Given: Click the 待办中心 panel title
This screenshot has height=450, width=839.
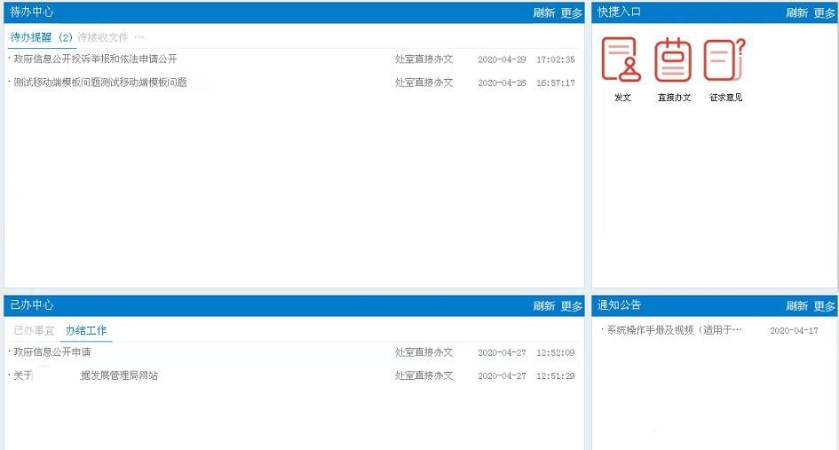Looking at the screenshot, I should pyautogui.click(x=32, y=12).
